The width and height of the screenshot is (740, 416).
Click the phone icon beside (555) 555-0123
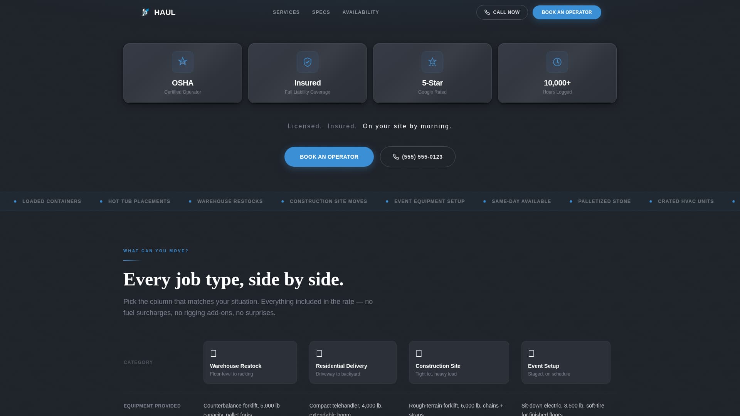tap(396, 157)
